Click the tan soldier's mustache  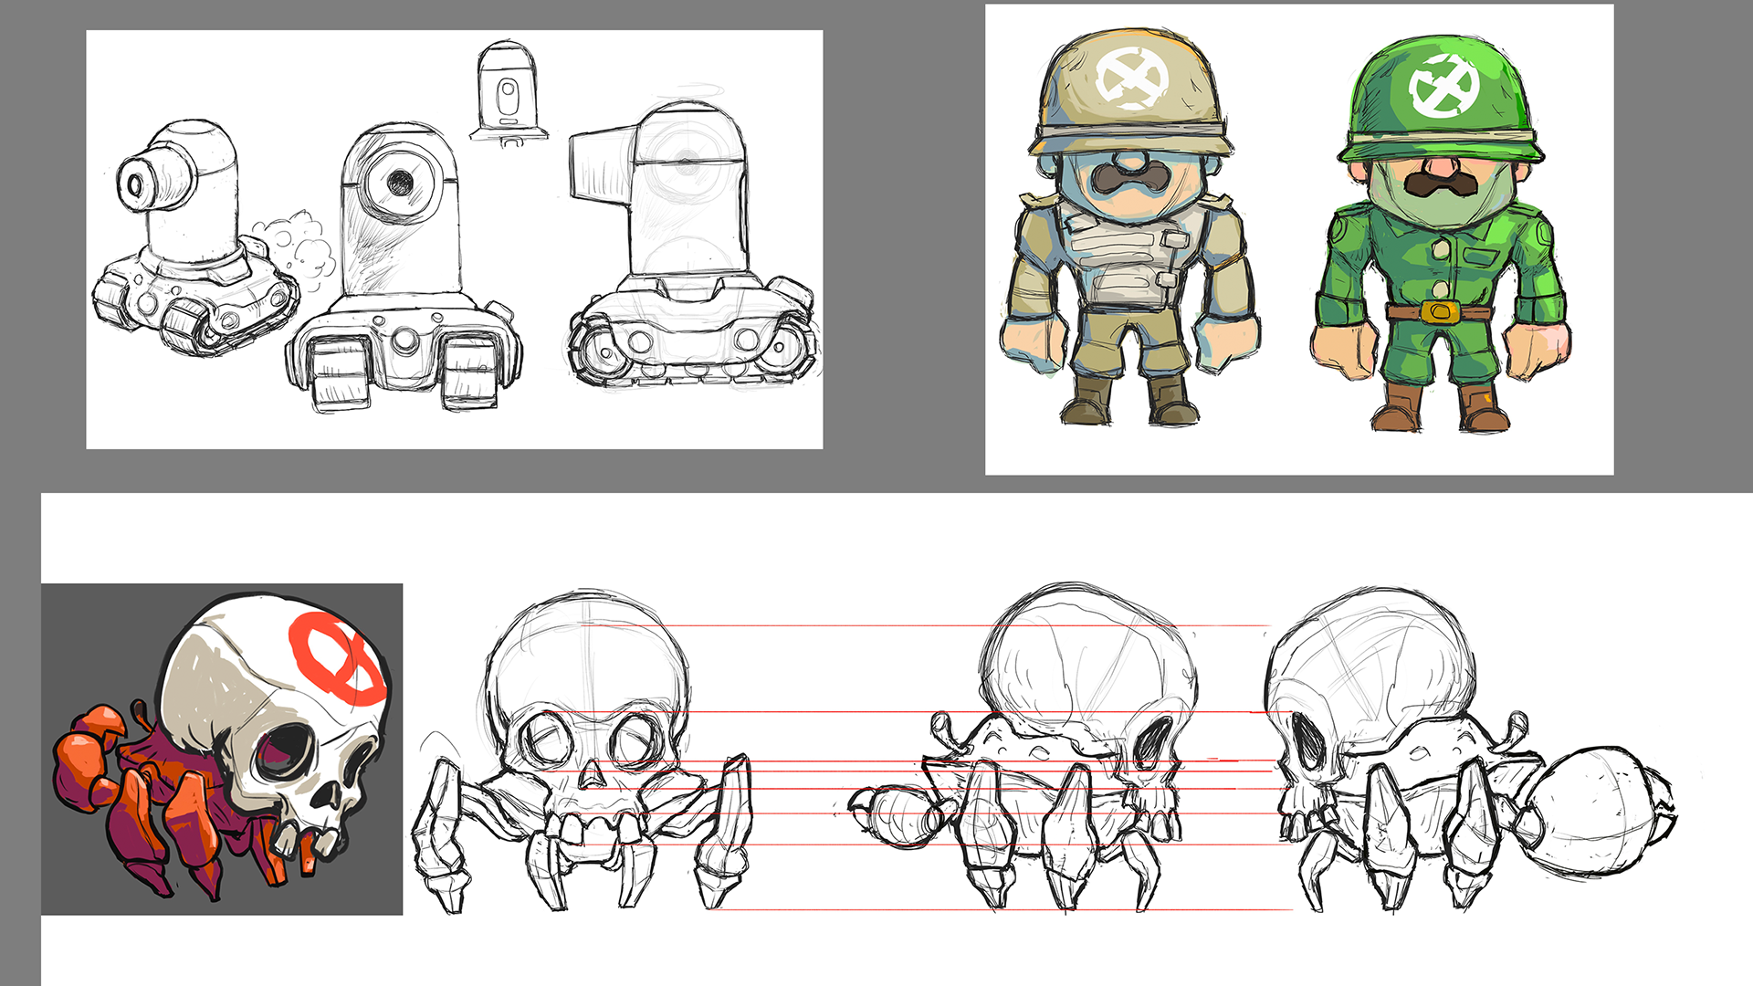tap(1130, 178)
